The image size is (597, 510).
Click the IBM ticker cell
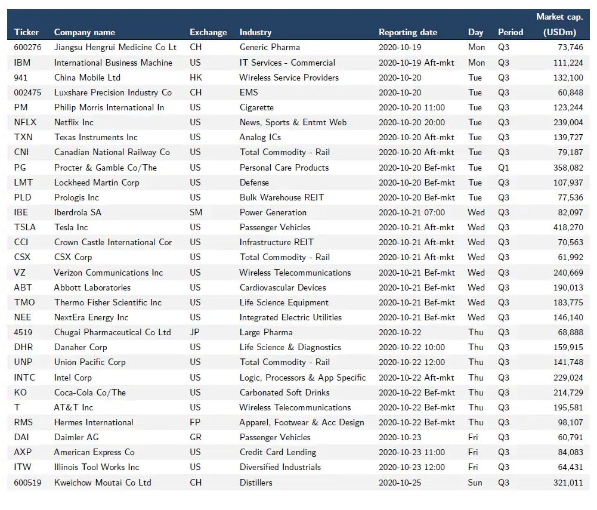[x=22, y=63]
